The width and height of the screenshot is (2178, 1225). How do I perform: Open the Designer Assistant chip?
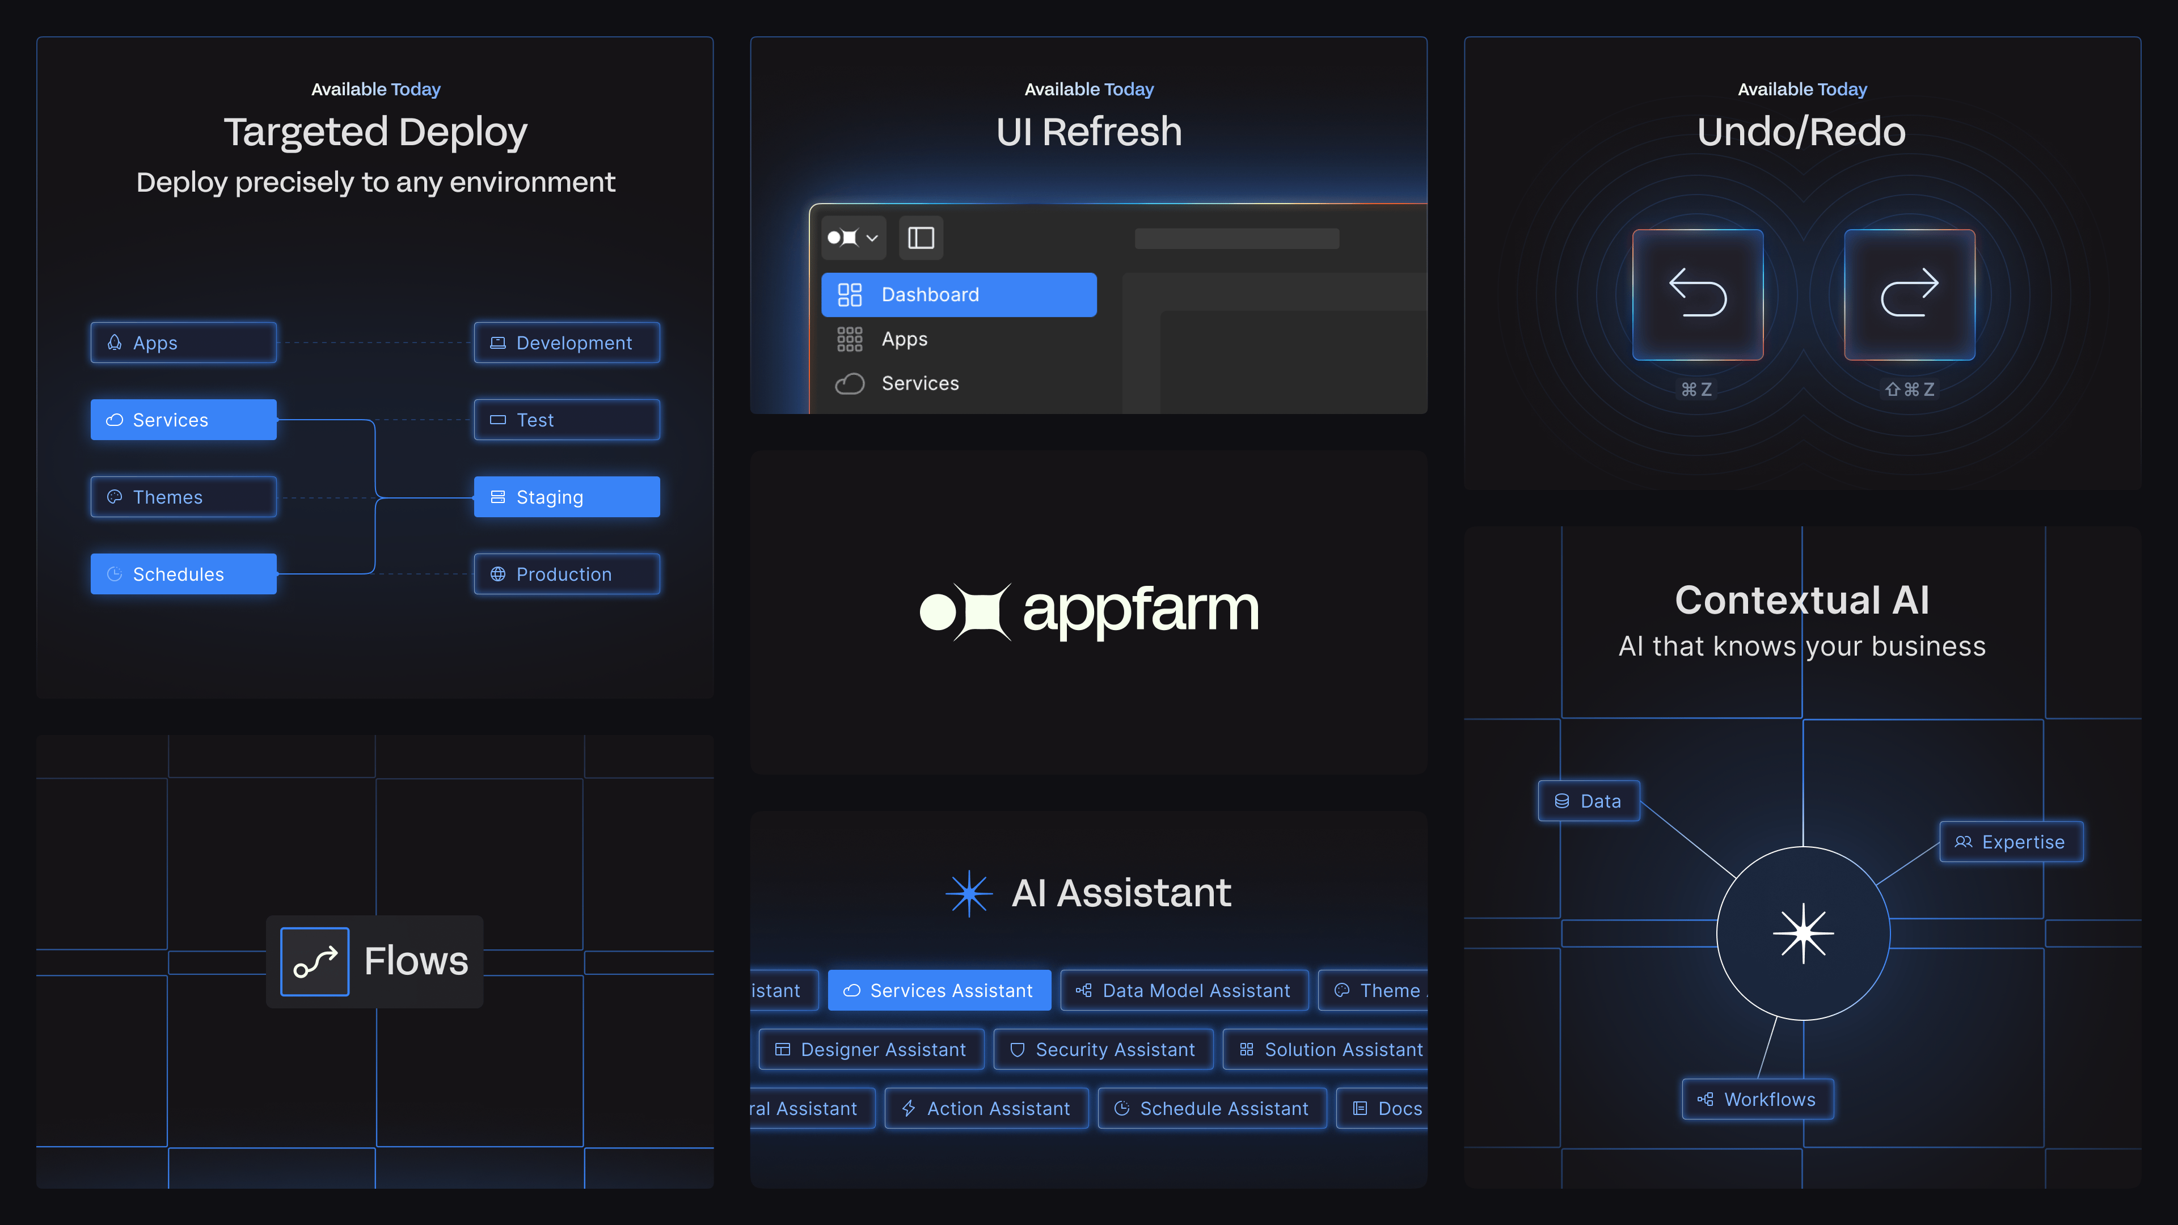pos(871,1049)
